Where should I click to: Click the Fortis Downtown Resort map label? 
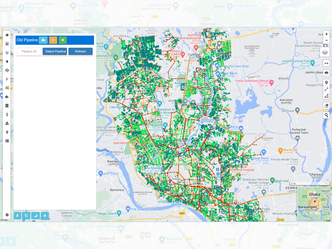[252, 81]
